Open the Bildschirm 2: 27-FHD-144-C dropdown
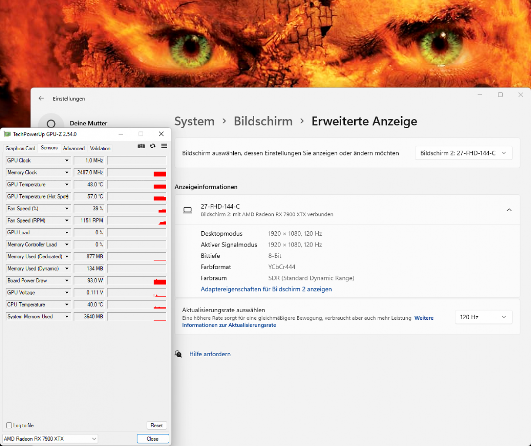This screenshot has width=531, height=446. click(x=464, y=153)
